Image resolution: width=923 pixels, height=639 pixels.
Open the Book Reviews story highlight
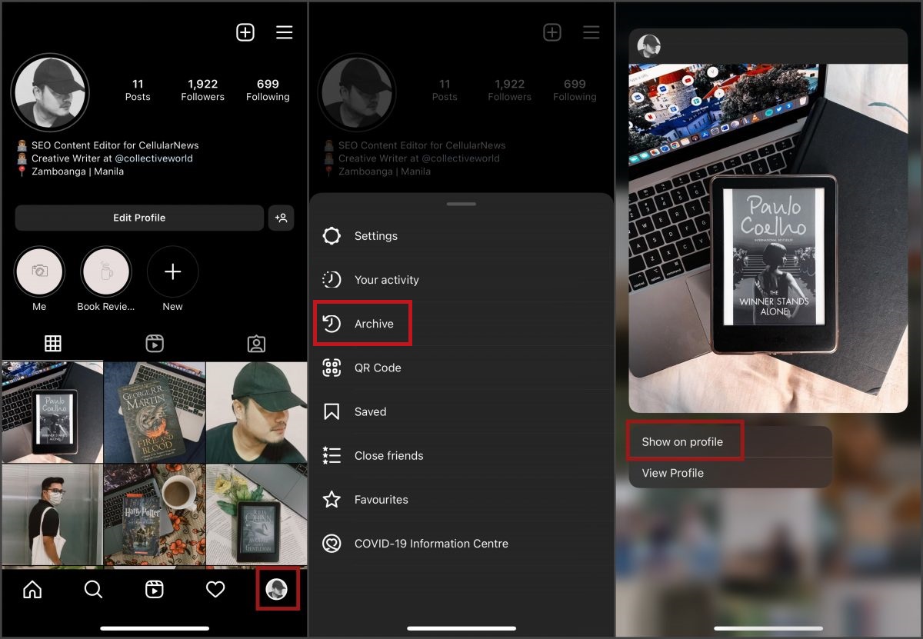point(106,272)
